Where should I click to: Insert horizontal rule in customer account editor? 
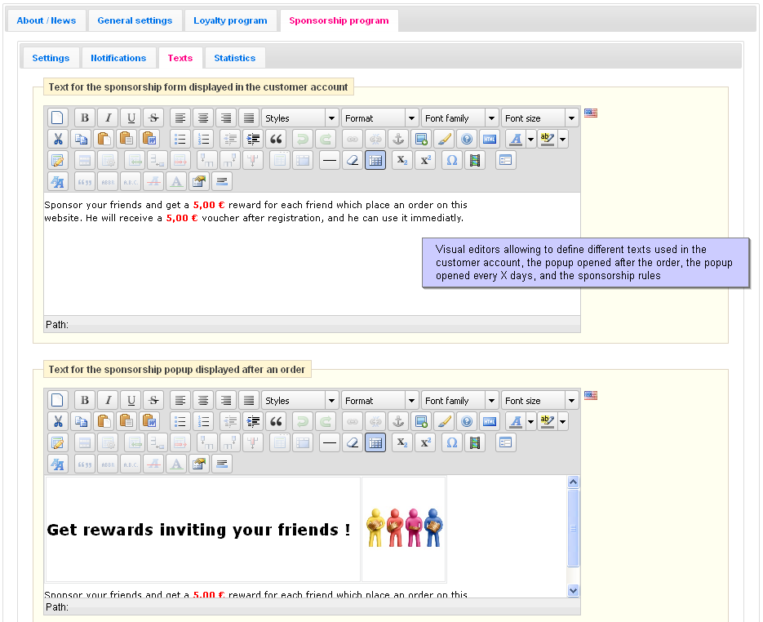pos(330,160)
